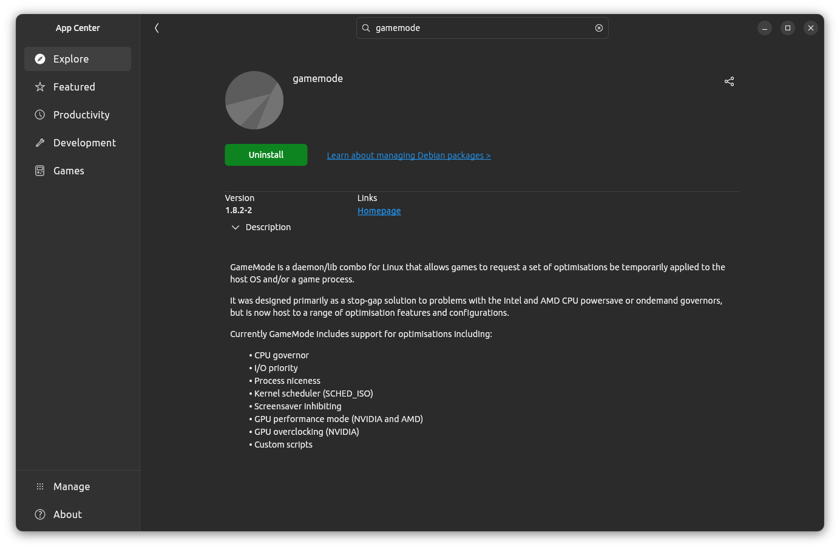Open the Productivity clock icon
Screen dimensions: 840x549
39,114
